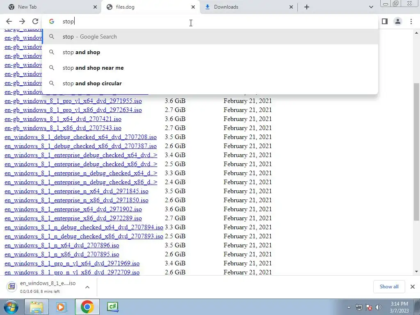Open en_windows_8_1_enterprise_debug_checked_x64_dvd link
Screen dimensions: 420x315
tap(81, 155)
